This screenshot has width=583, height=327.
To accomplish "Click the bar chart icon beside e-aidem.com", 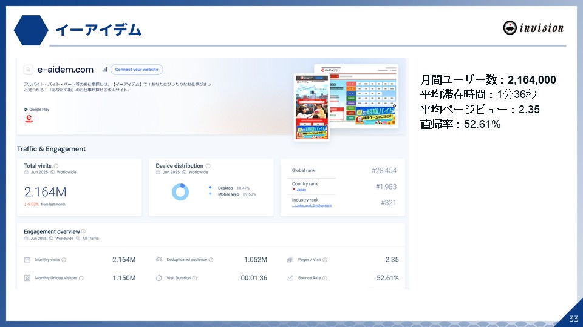I will [x=105, y=69].
